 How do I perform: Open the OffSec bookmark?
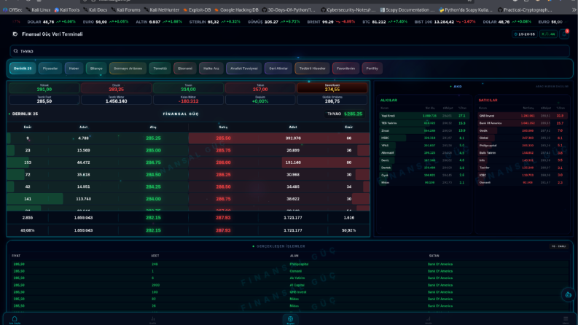[x=12, y=10]
